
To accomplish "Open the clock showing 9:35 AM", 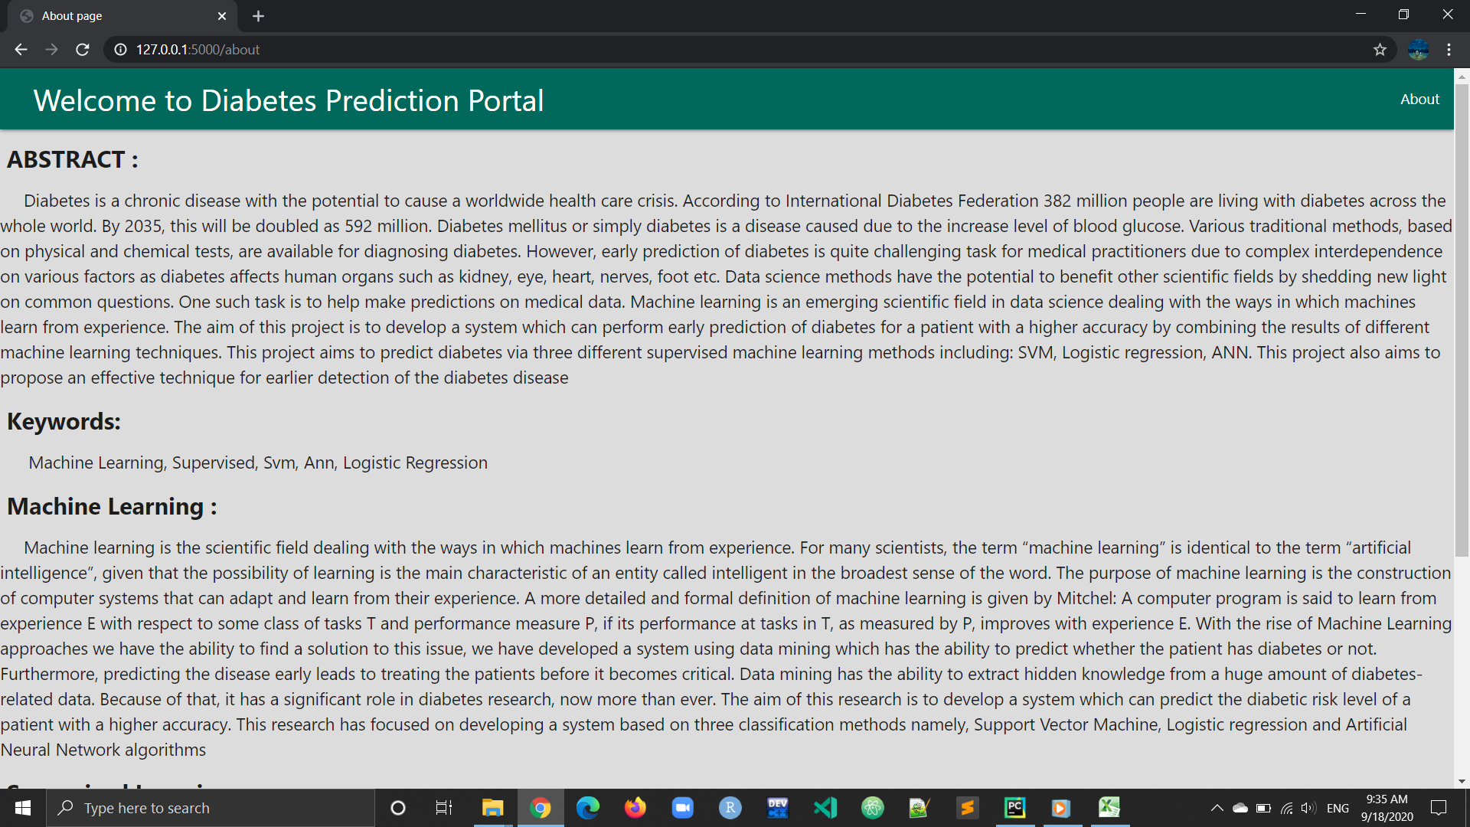I will tap(1387, 808).
